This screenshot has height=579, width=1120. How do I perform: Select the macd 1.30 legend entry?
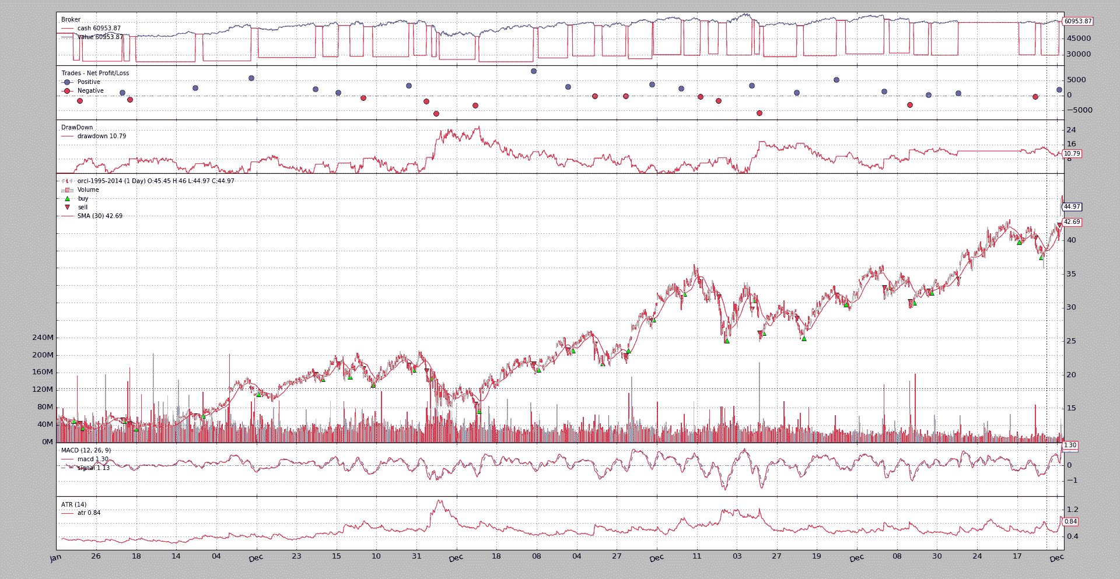coord(85,459)
